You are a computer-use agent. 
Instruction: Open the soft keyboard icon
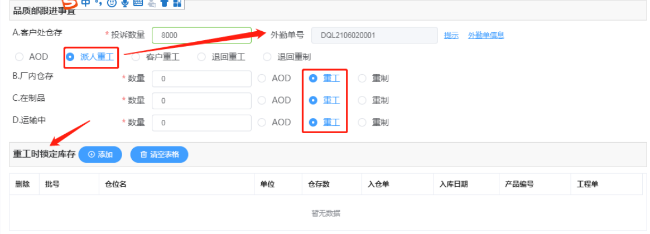tap(138, 3)
